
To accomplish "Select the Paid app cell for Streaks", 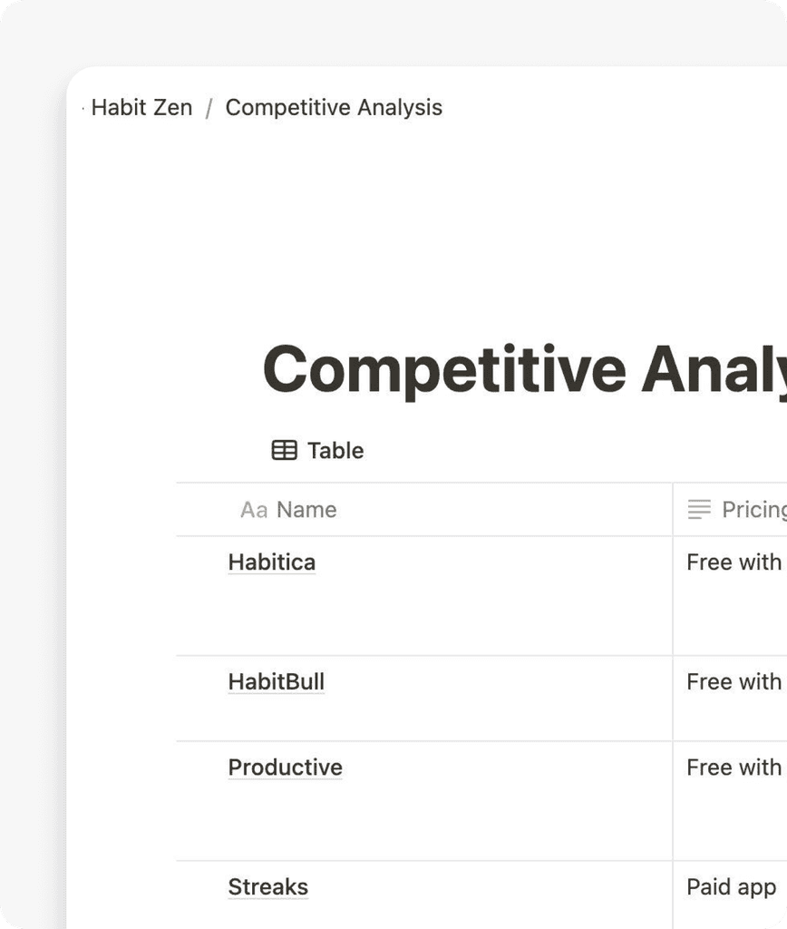I will 732,886.
